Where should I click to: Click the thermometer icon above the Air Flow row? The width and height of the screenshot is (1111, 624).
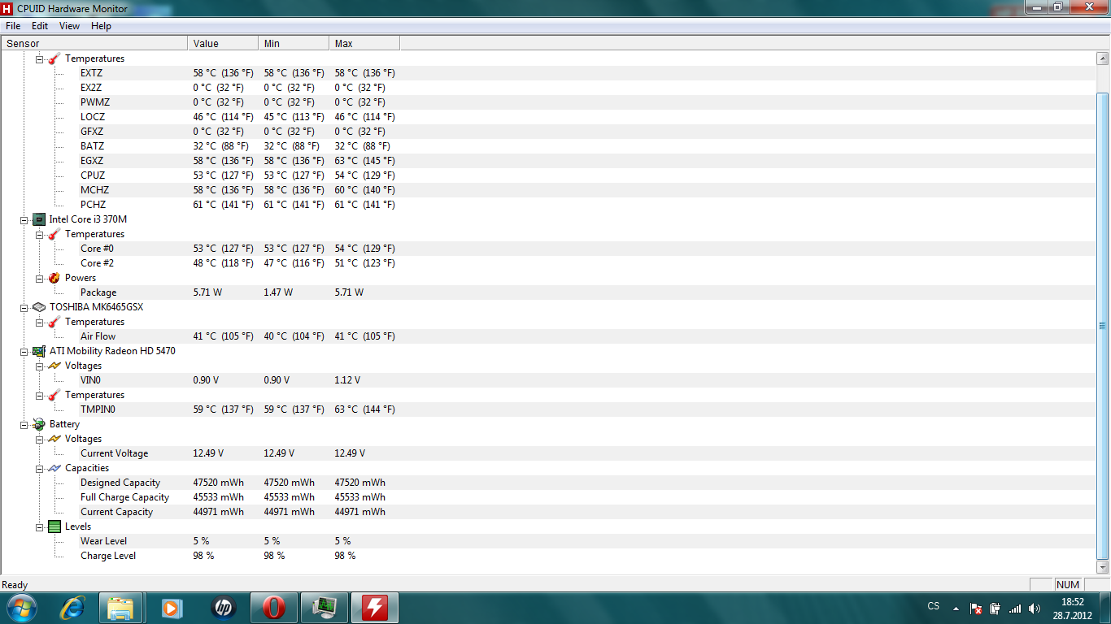coord(54,322)
